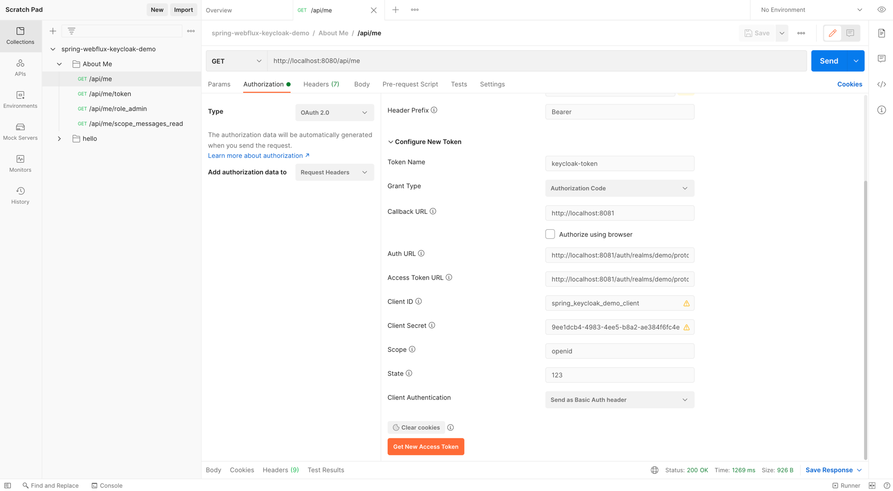Switch to comment mode icon
The image size is (893, 491).
click(x=850, y=33)
